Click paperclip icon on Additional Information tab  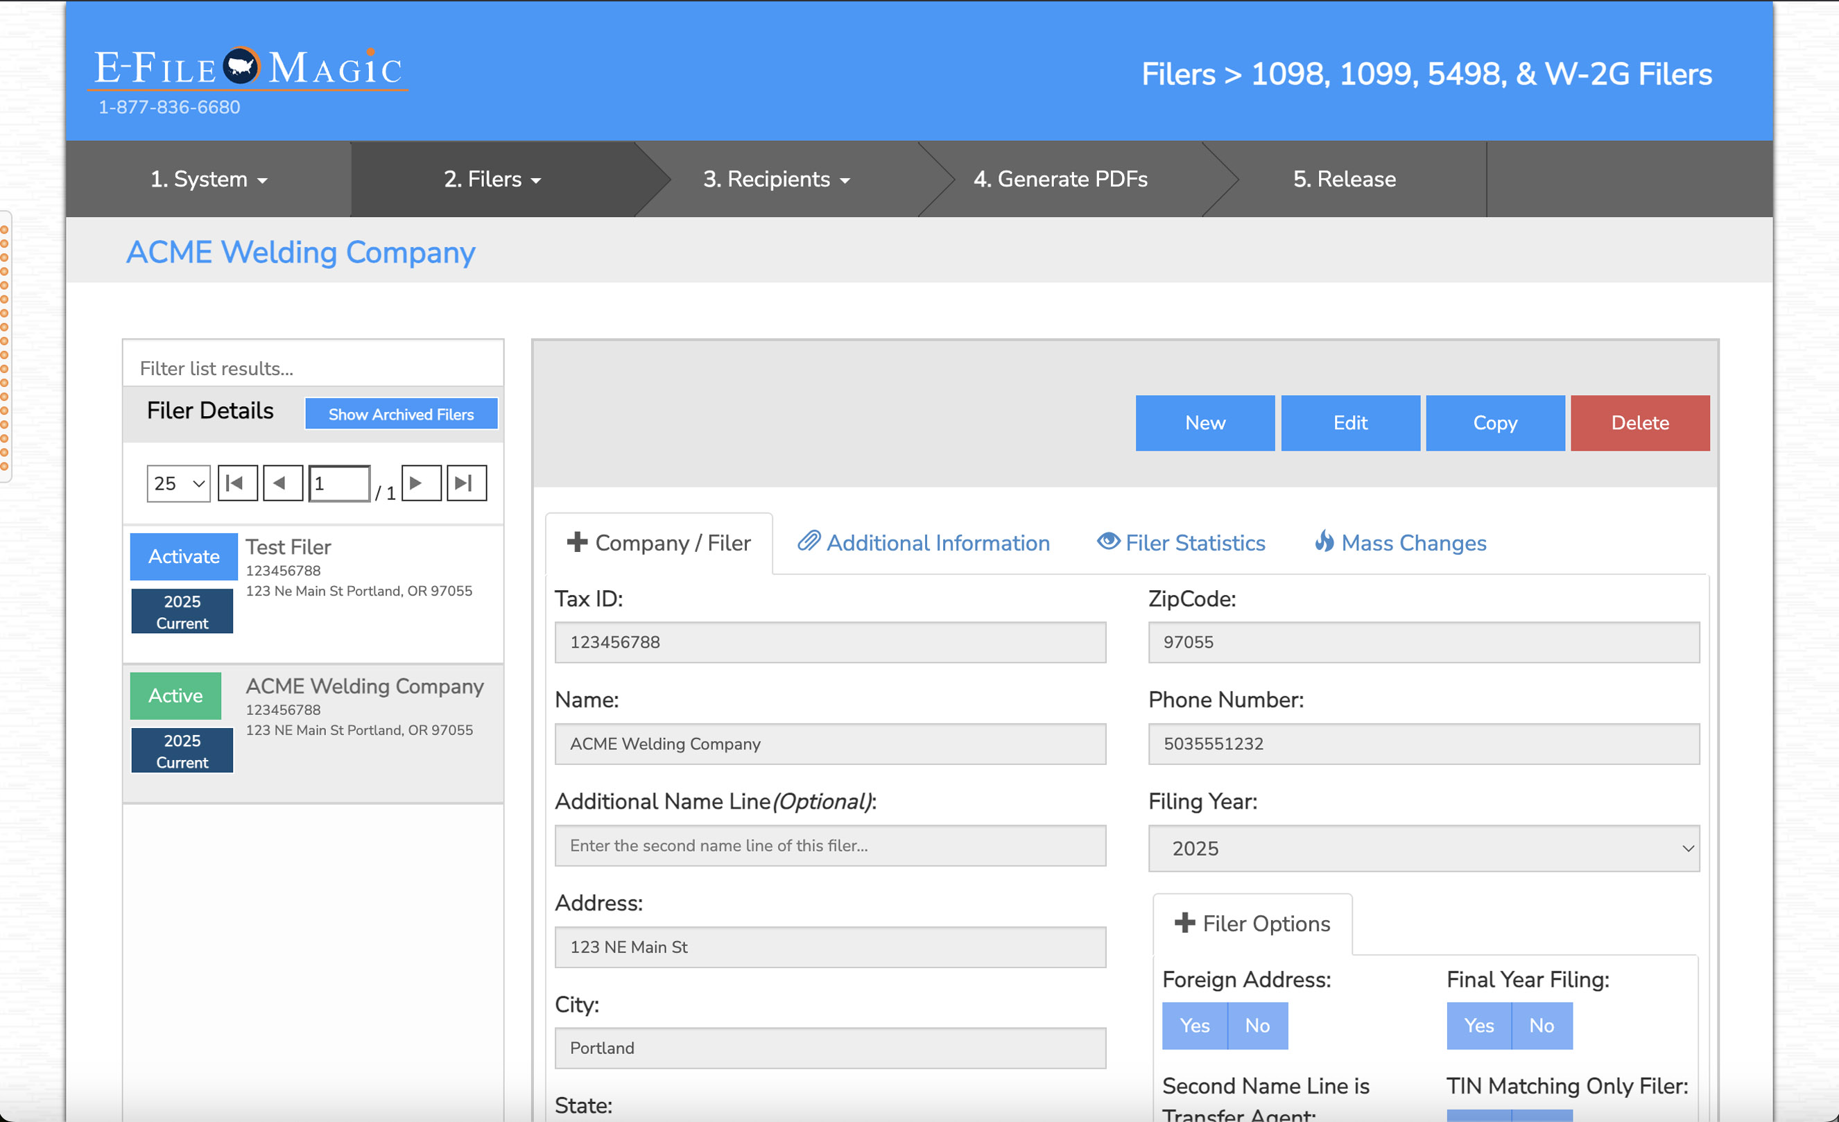(809, 541)
